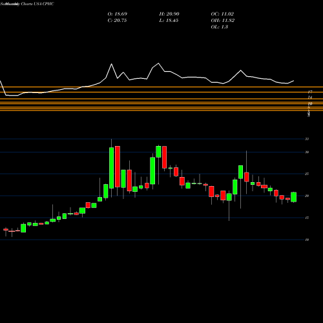The width and height of the screenshot is (323, 323).
Task: Click the tallest red candlestick near the first peak
Action: [x=118, y=167]
